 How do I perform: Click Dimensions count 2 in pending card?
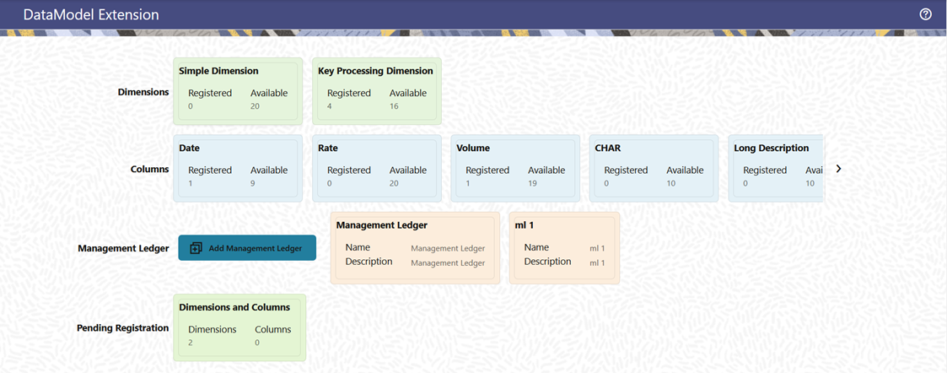click(191, 343)
